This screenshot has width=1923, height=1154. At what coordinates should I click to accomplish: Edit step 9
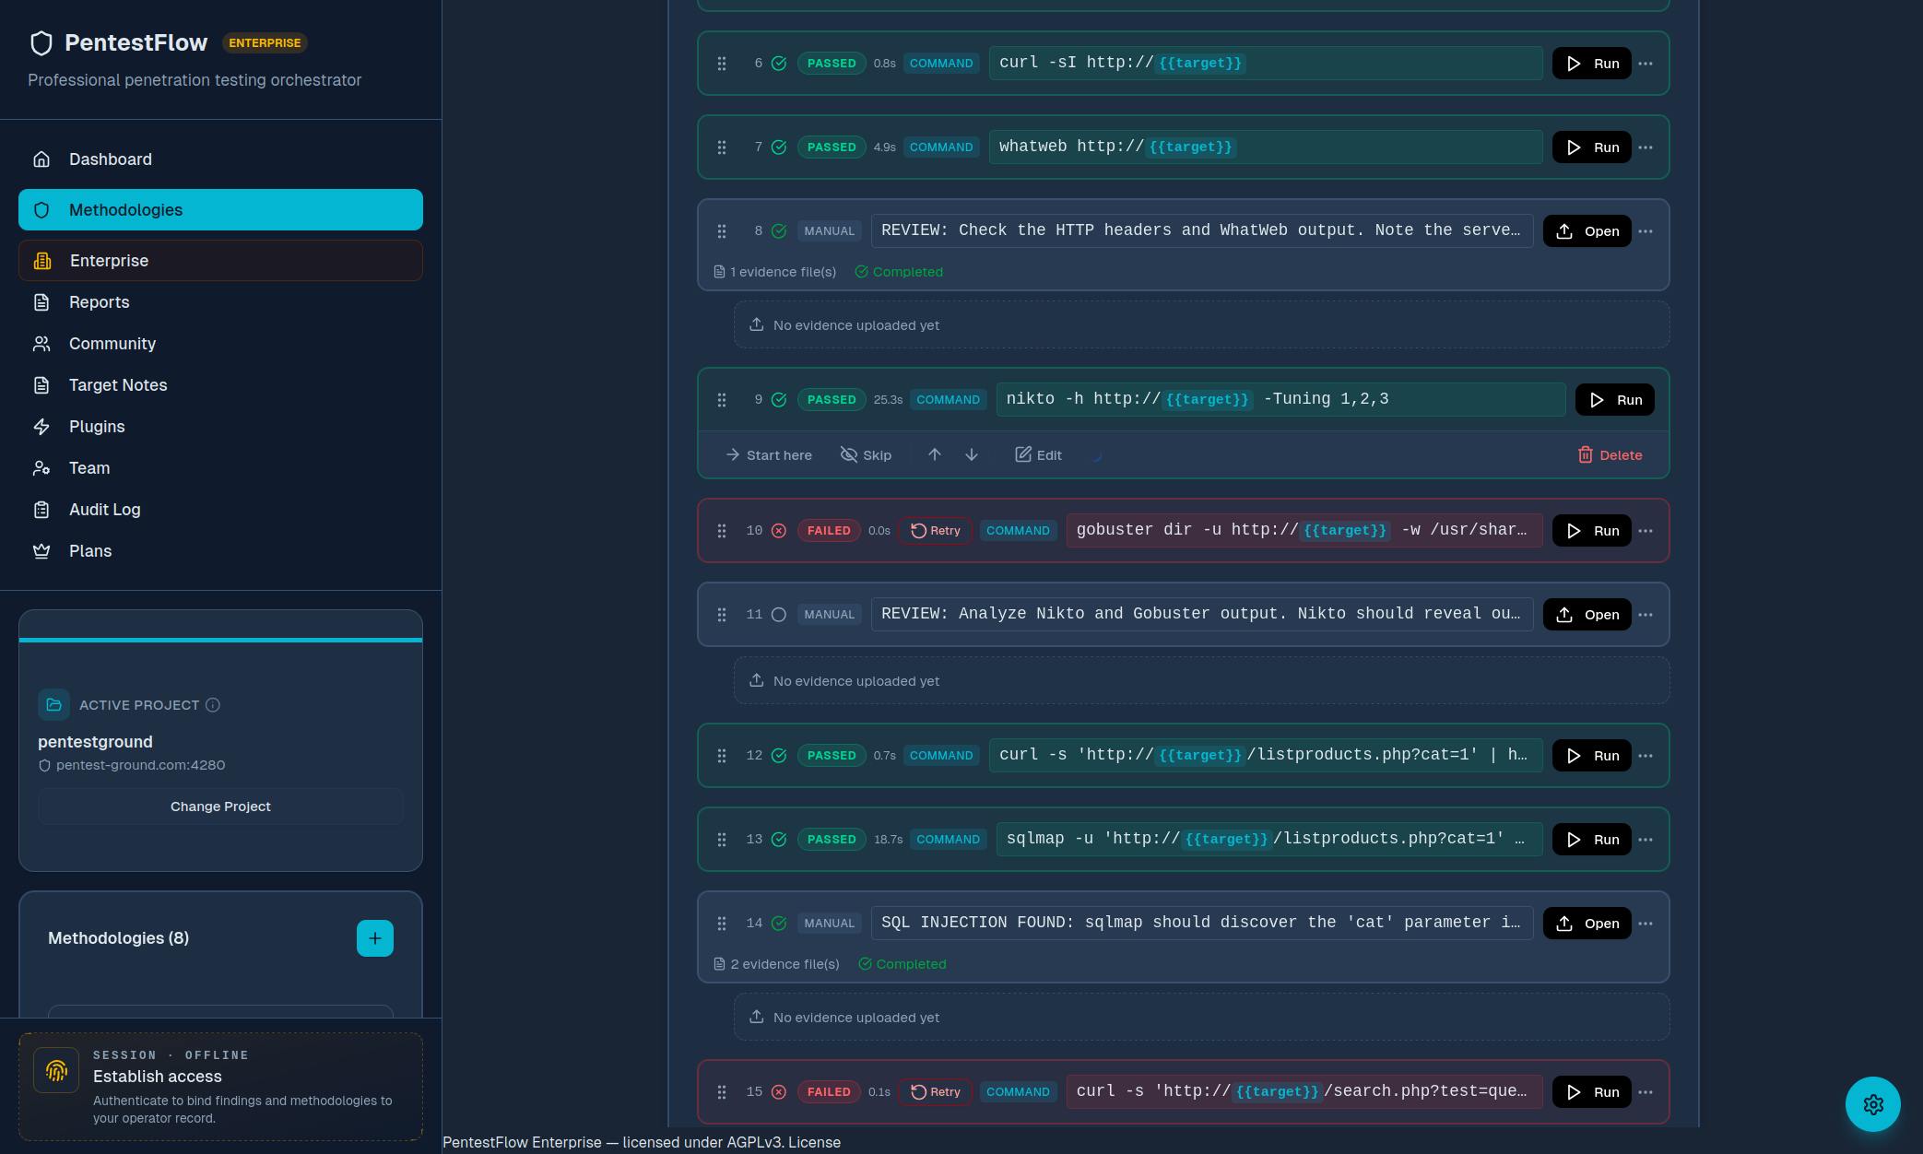coord(1039,455)
